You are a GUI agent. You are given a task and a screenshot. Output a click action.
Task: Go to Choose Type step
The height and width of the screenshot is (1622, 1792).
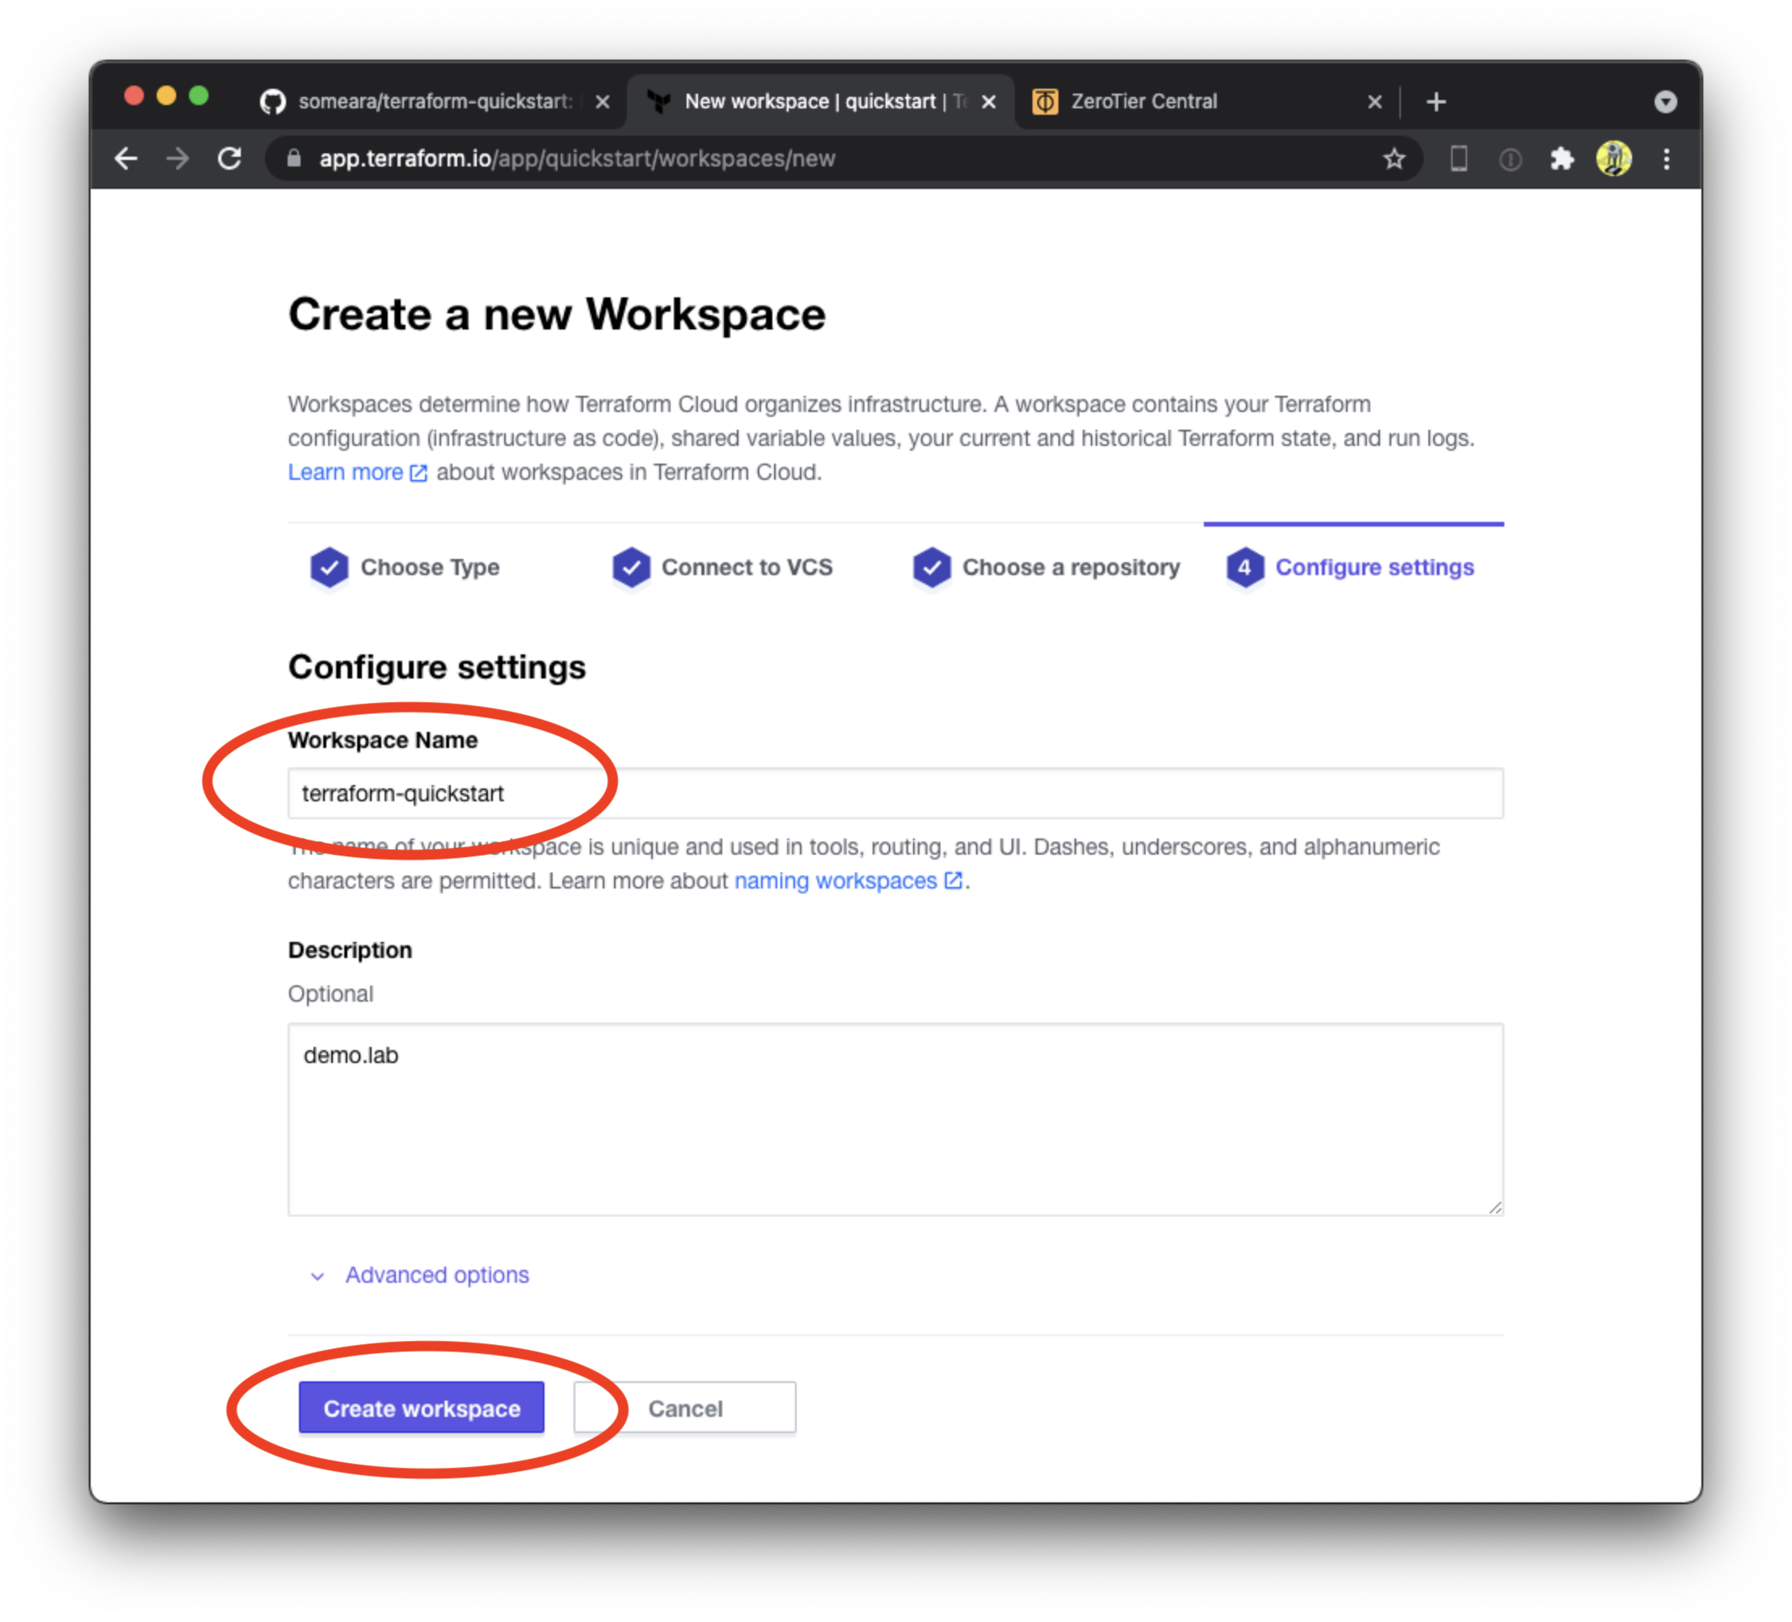pos(428,567)
